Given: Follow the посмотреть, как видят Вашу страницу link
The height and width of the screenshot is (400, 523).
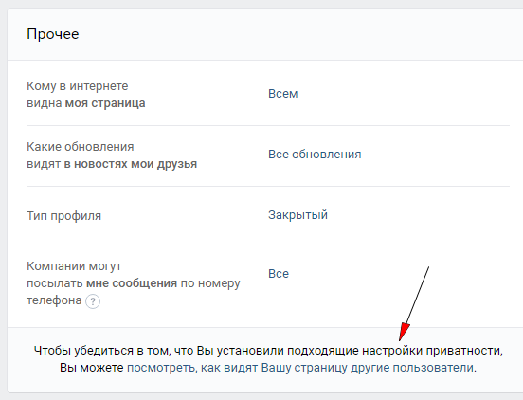Looking at the screenshot, I should [301, 368].
